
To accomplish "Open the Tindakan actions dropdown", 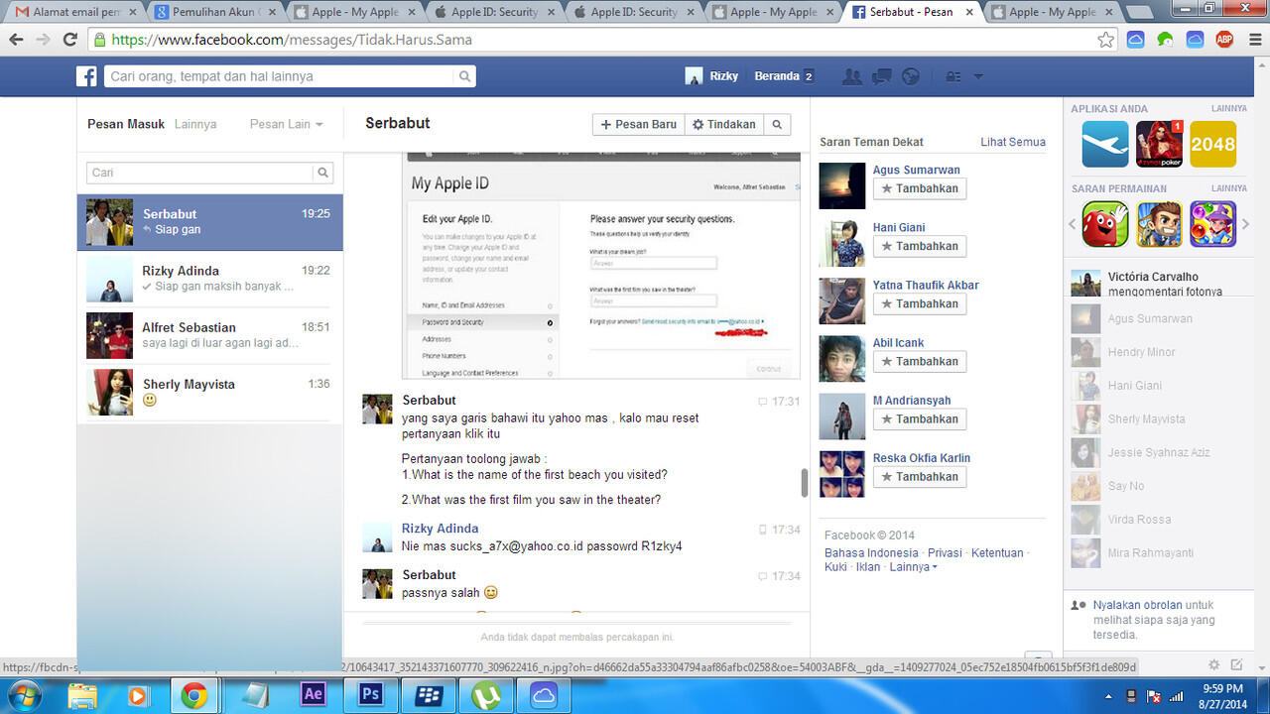I will tap(723, 124).
